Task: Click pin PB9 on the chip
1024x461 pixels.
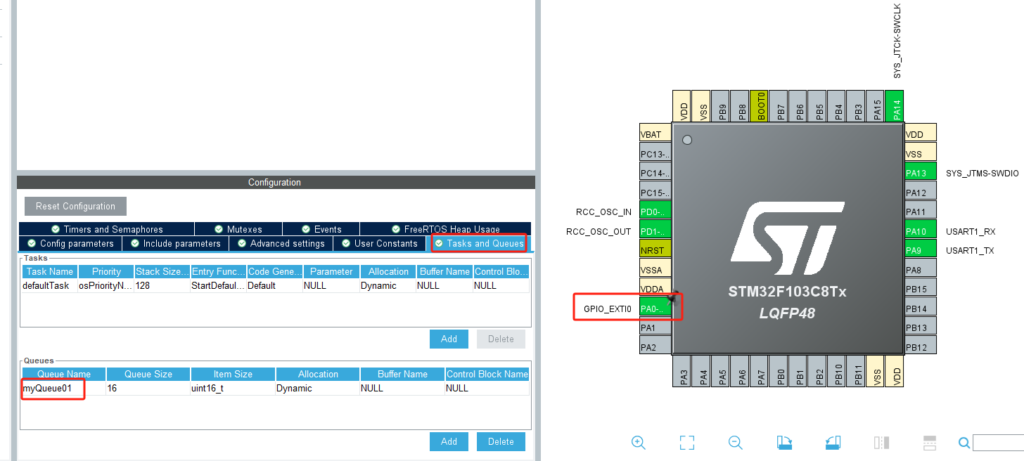Action: tap(720, 106)
